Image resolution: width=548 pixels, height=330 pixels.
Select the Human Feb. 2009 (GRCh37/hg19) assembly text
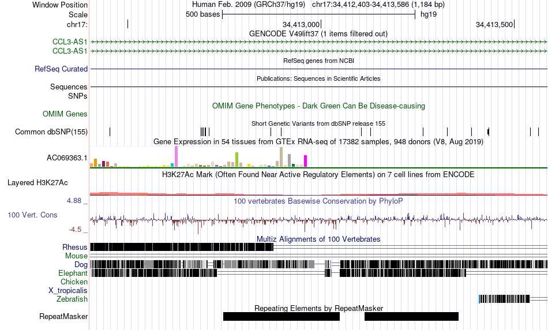click(249, 5)
